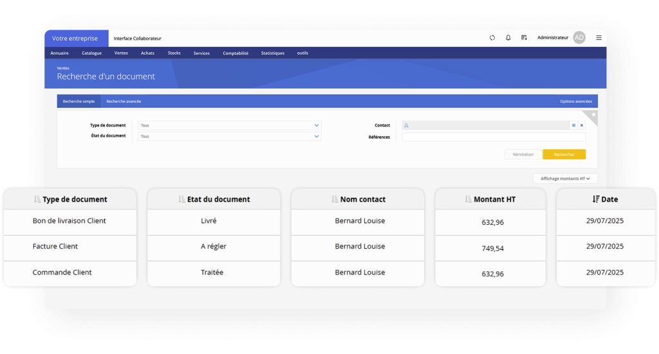
Task: Toggle sort on the Type de document column
Action: click(x=37, y=199)
